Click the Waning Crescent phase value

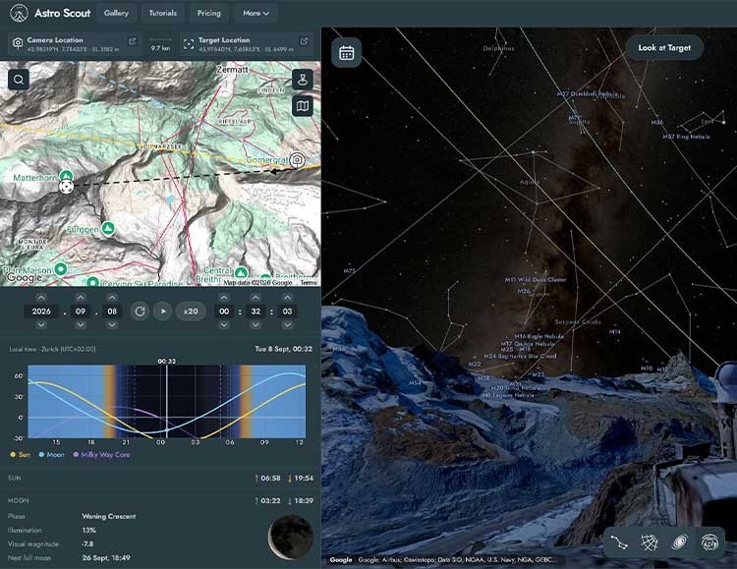[109, 516]
